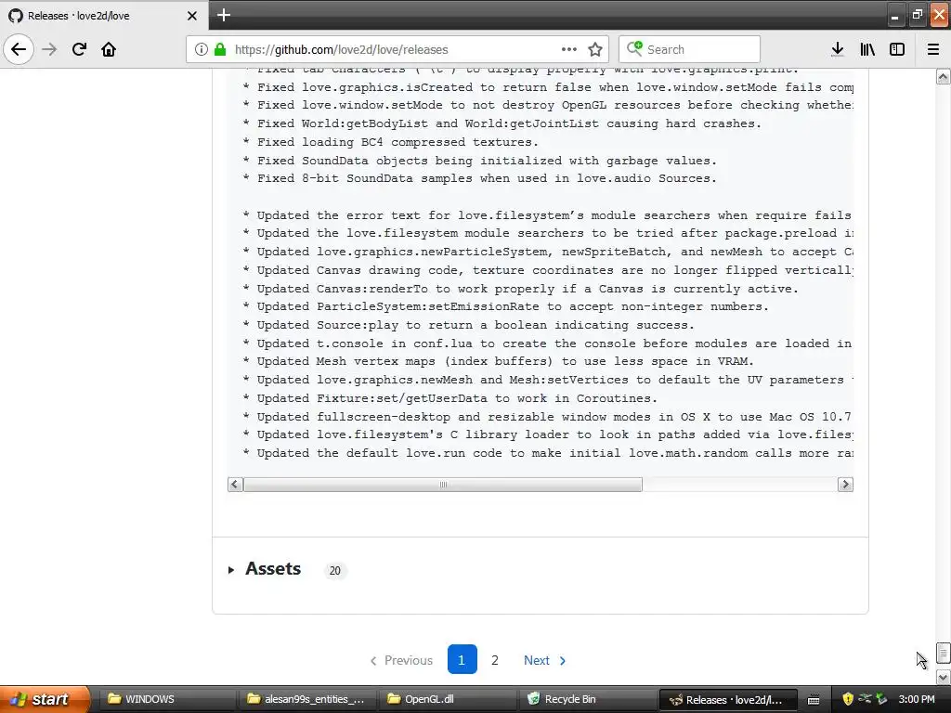Click 'Updated Mesh vertex maps' changelog line
Screen dimensions: 951x713
pos(498,361)
